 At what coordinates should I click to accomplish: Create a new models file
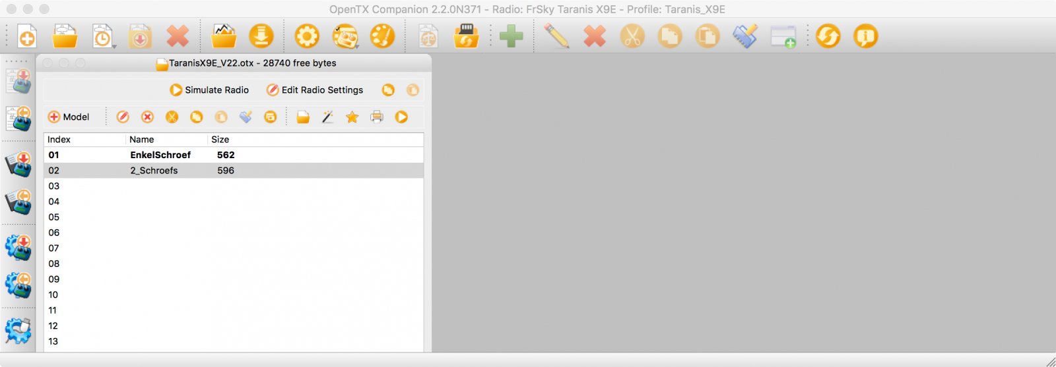pyautogui.click(x=27, y=36)
